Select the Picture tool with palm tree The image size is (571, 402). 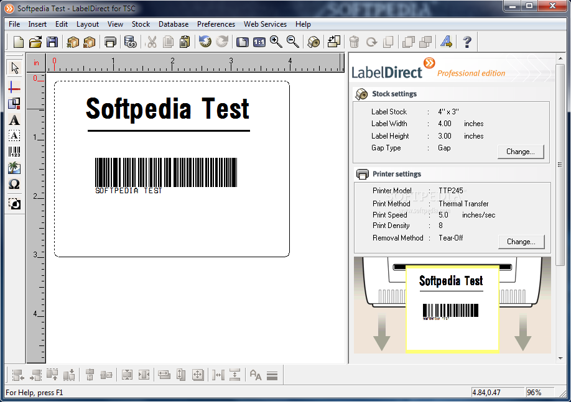[14, 168]
